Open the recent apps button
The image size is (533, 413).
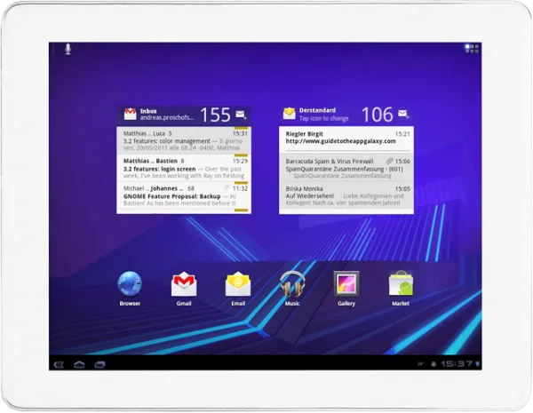point(99,365)
